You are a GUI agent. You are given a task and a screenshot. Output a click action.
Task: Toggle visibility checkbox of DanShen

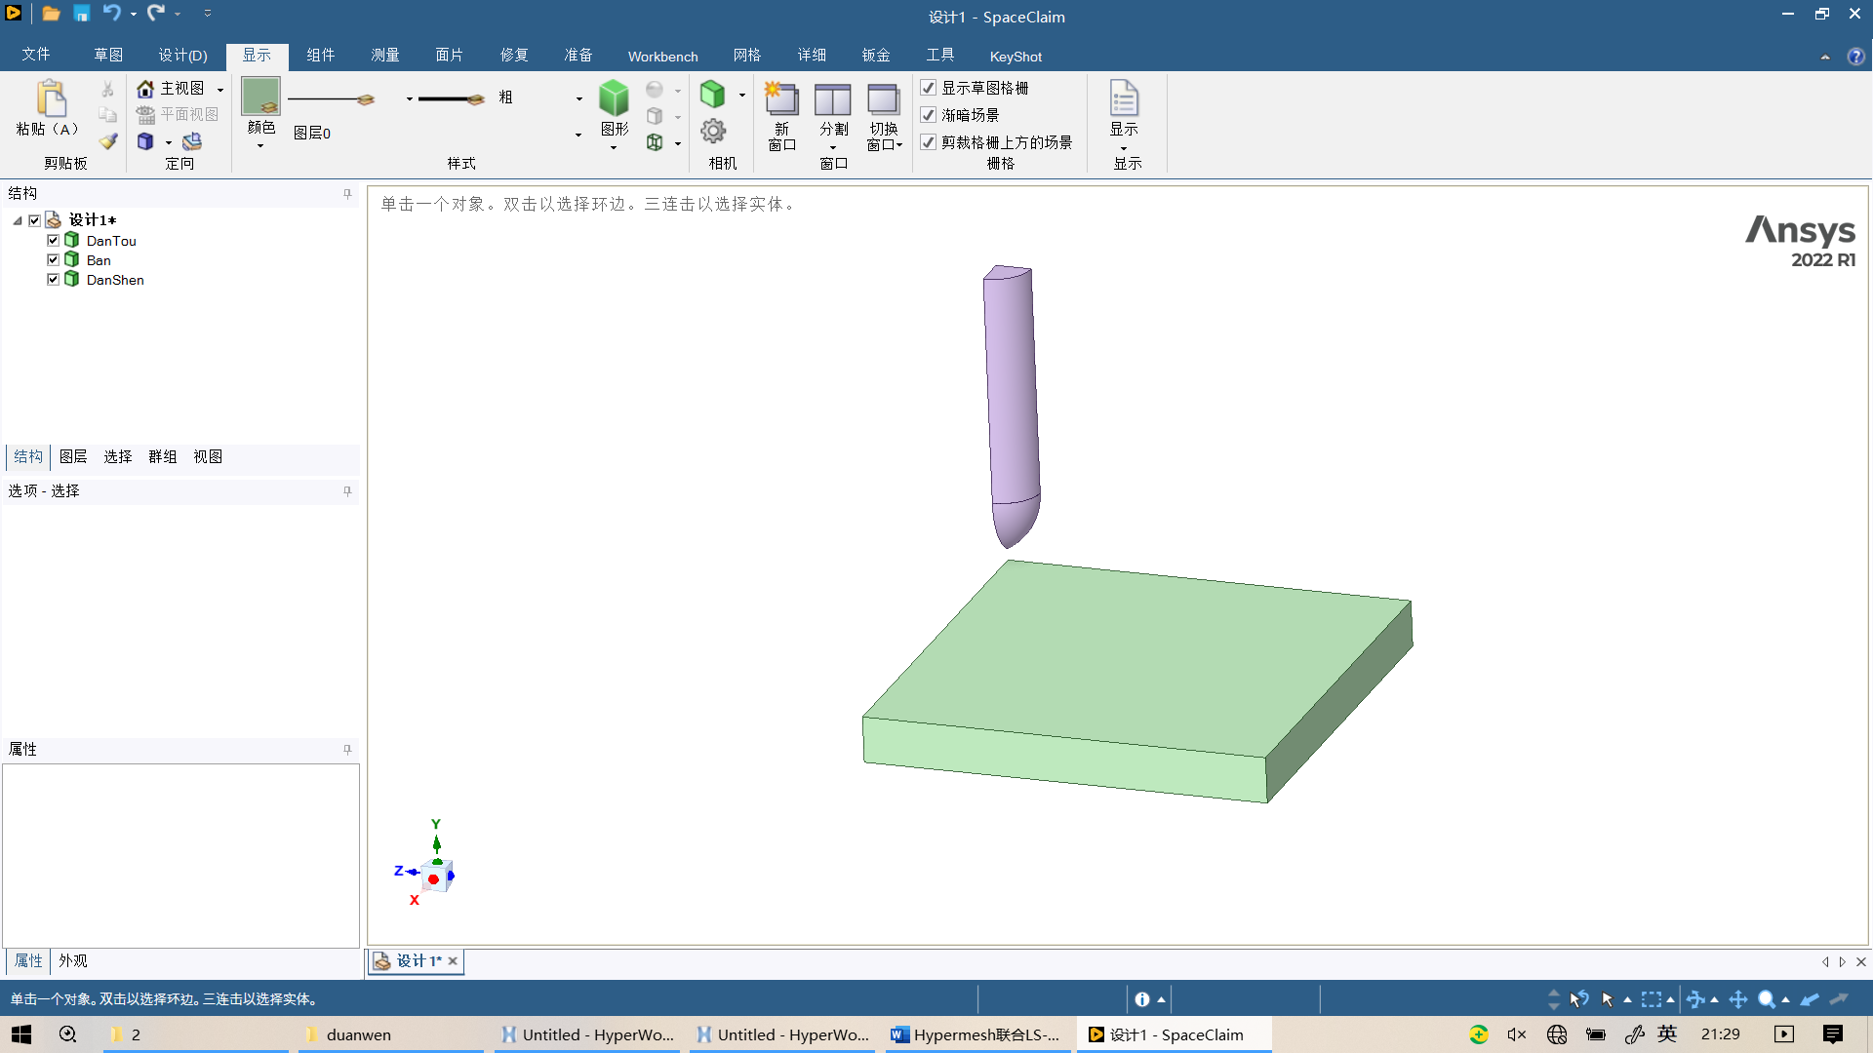coord(54,279)
